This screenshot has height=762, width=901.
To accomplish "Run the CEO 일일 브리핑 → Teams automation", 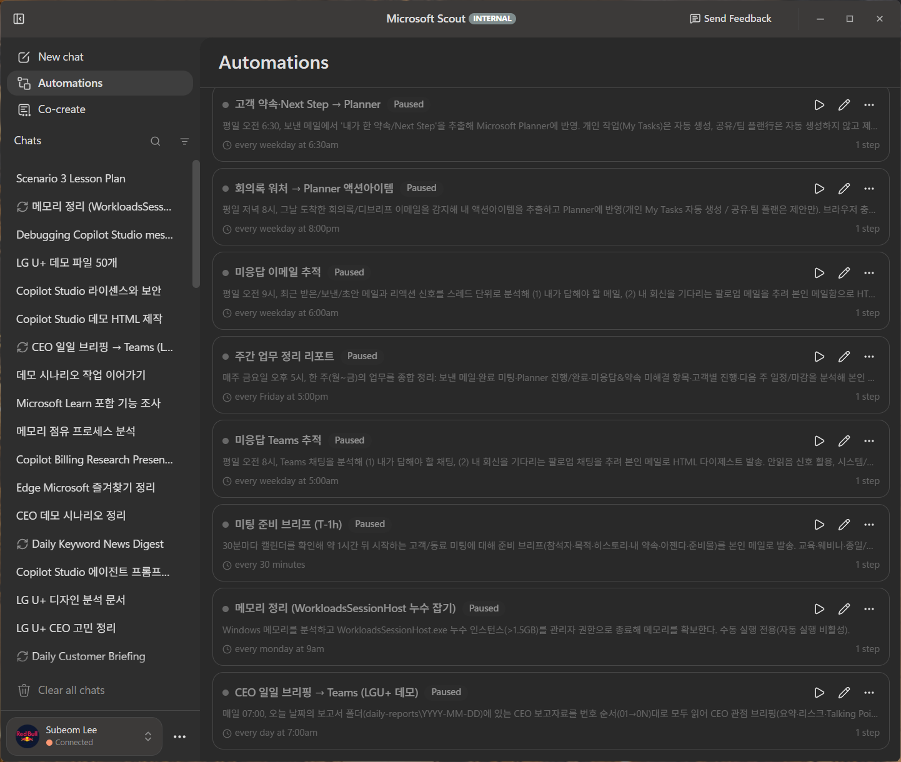I will [x=819, y=693].
